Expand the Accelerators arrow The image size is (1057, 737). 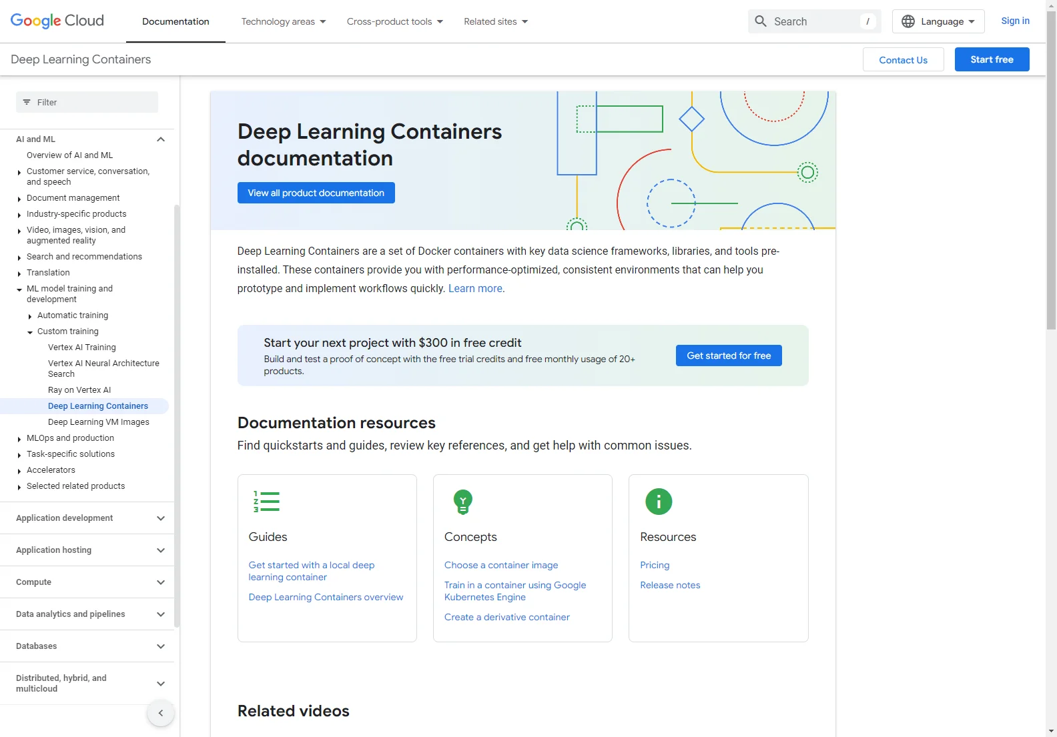[x=19, y=471]
